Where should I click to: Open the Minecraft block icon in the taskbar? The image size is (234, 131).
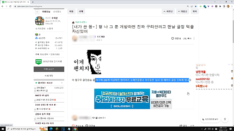(57, 129)
